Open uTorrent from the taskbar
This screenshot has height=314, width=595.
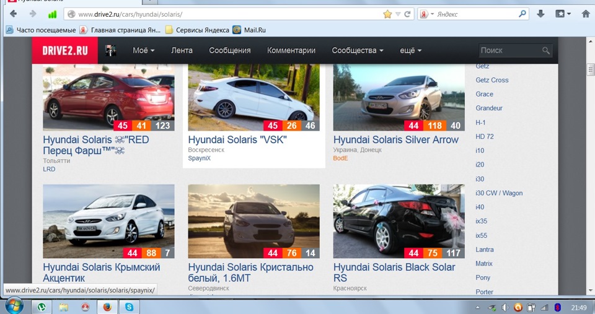coord(42,307)
